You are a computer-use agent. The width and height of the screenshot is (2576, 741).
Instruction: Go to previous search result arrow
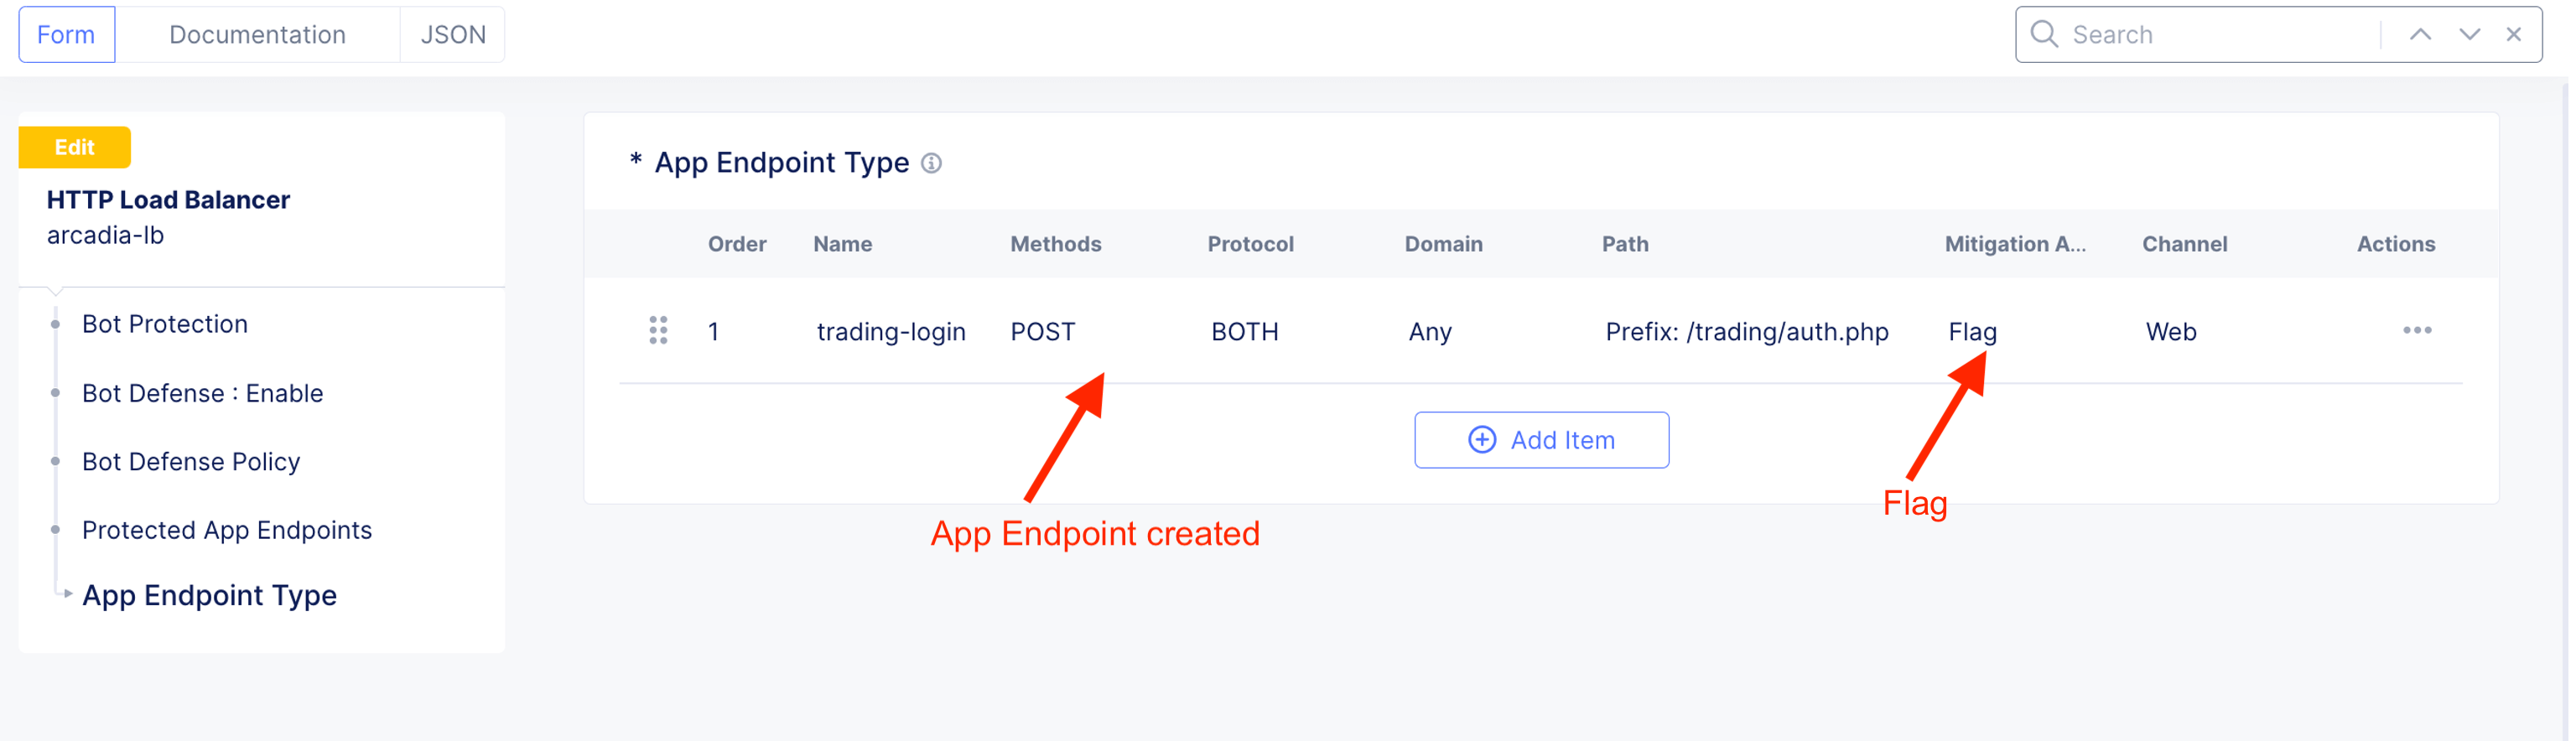point(2419,35)
